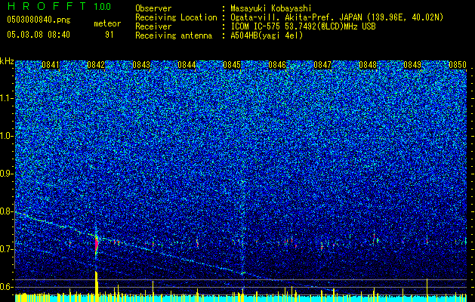Click the 1.1 kHz axis tick label
The width and height of the screenshot is (475, 302).
[7, 98]
